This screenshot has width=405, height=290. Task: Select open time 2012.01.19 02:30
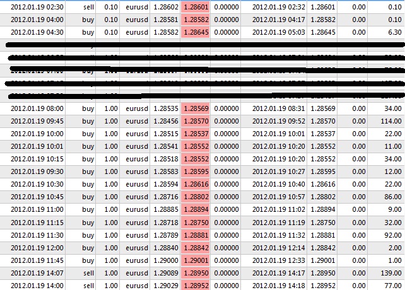[x=37, y=7]
